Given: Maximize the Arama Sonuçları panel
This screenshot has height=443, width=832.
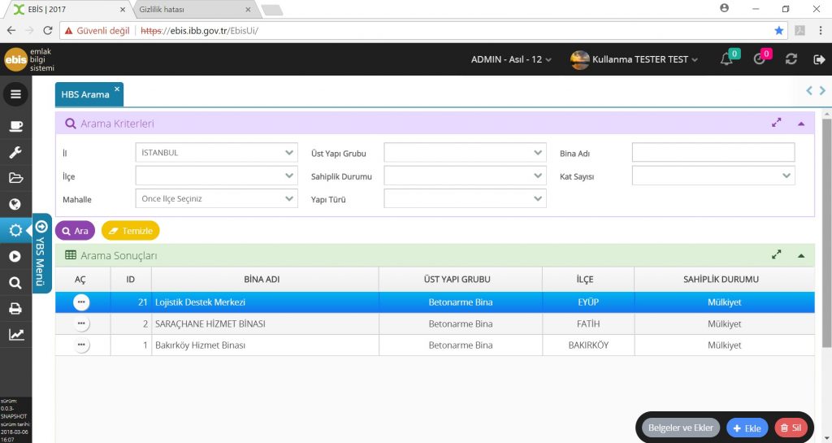Looking at the screenshot, I should 776,255.
